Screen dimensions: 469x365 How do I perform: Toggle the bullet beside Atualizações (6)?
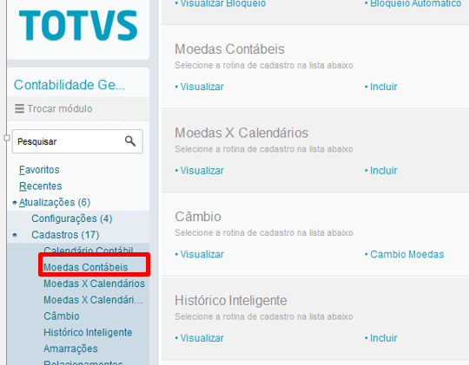[15, 203]
